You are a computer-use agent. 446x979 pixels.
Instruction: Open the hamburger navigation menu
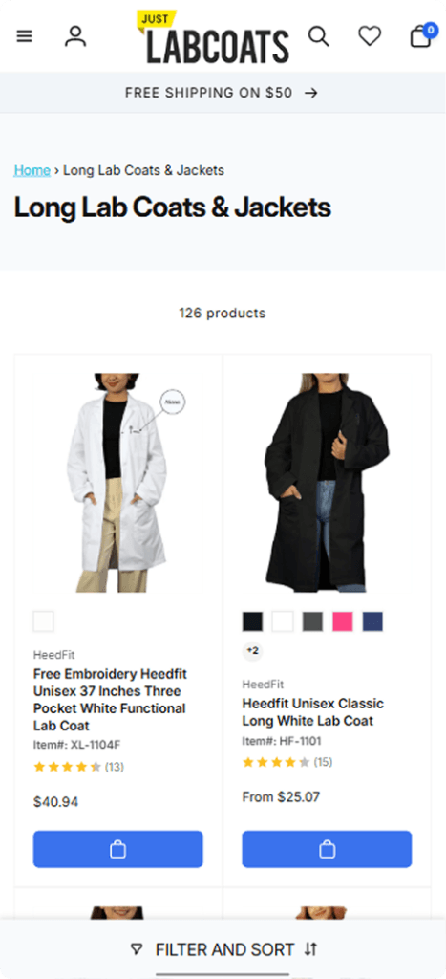24,36
